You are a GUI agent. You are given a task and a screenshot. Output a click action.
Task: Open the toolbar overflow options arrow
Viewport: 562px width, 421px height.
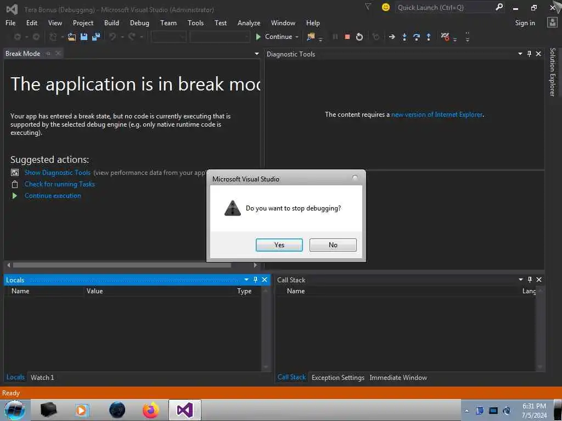click(468, 37)
